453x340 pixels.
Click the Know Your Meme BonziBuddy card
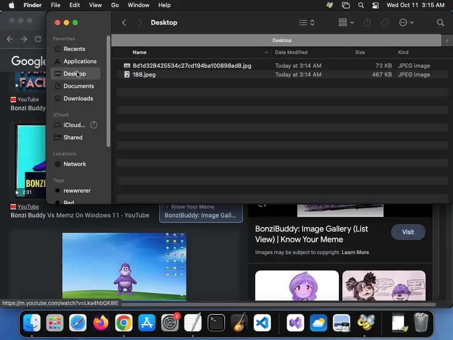pyautogui.click(x=201, y=213)
